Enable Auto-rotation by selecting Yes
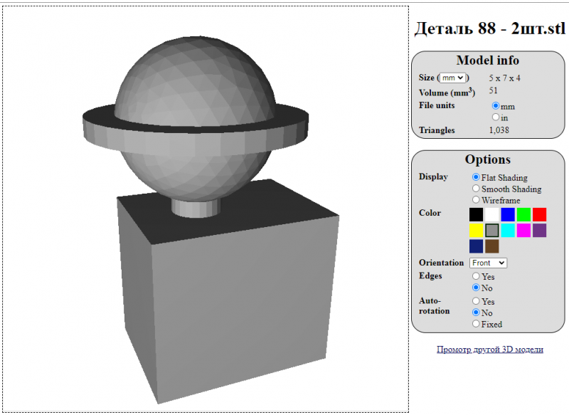 pos(476,301)
